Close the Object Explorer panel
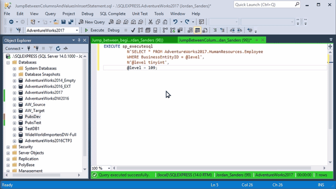Viewport: 336px width, 189px height. click(x=85, y=40)
